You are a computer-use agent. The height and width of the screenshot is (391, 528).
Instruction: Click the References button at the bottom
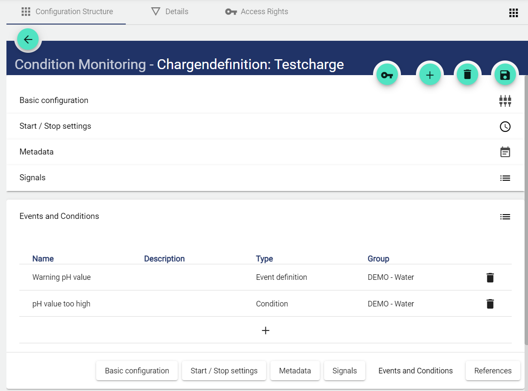pyautogui.click(x=492, y=371)
